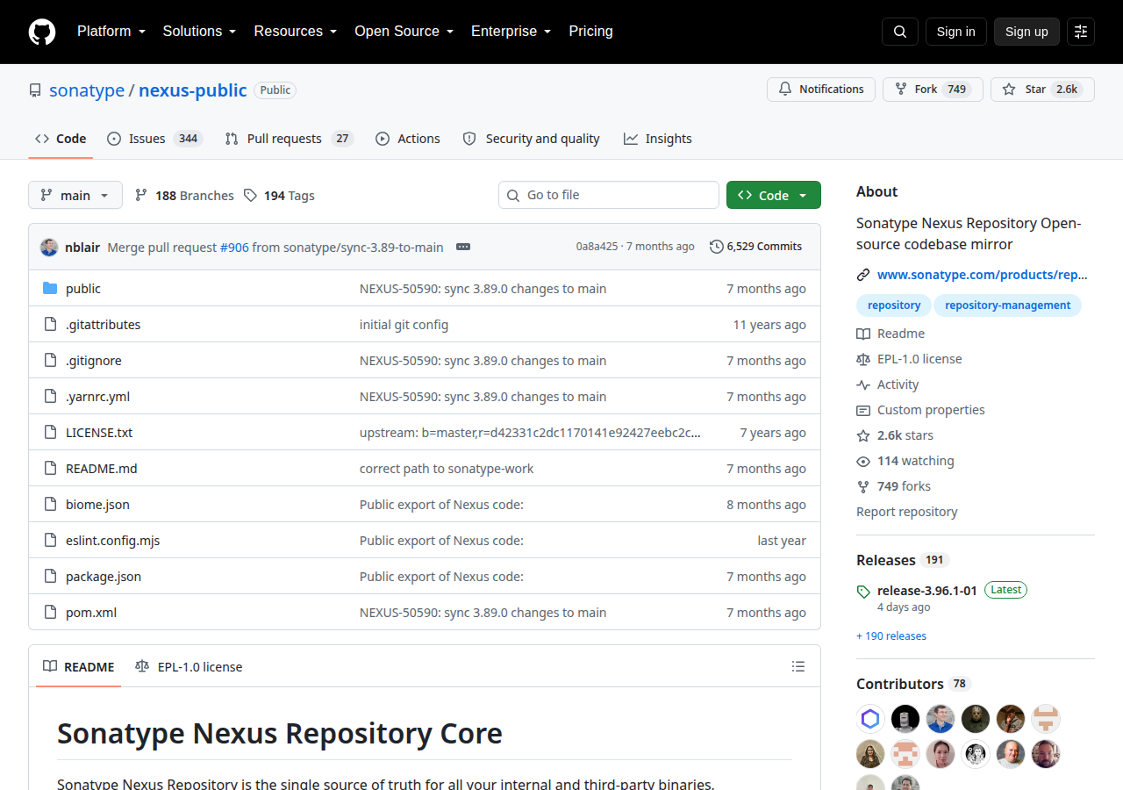Click the repository topic tag

click(x=894, y=305)
